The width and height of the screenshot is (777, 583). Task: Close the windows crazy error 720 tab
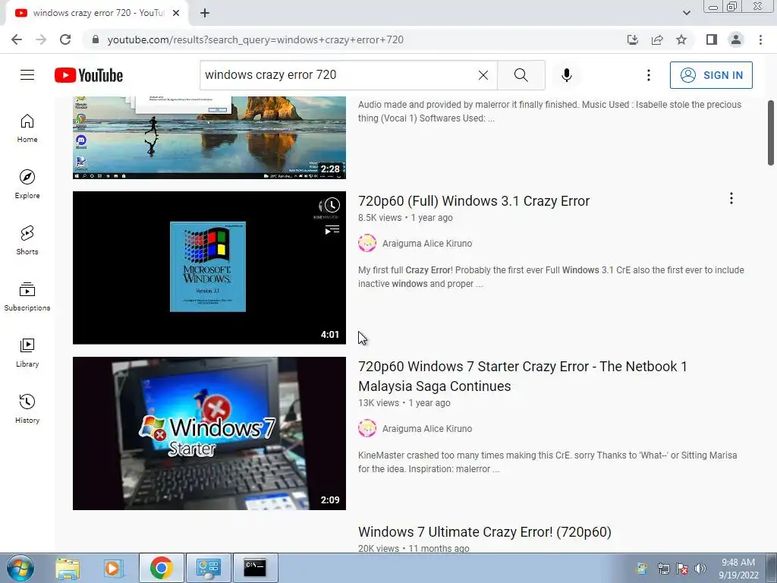(176, 13)
